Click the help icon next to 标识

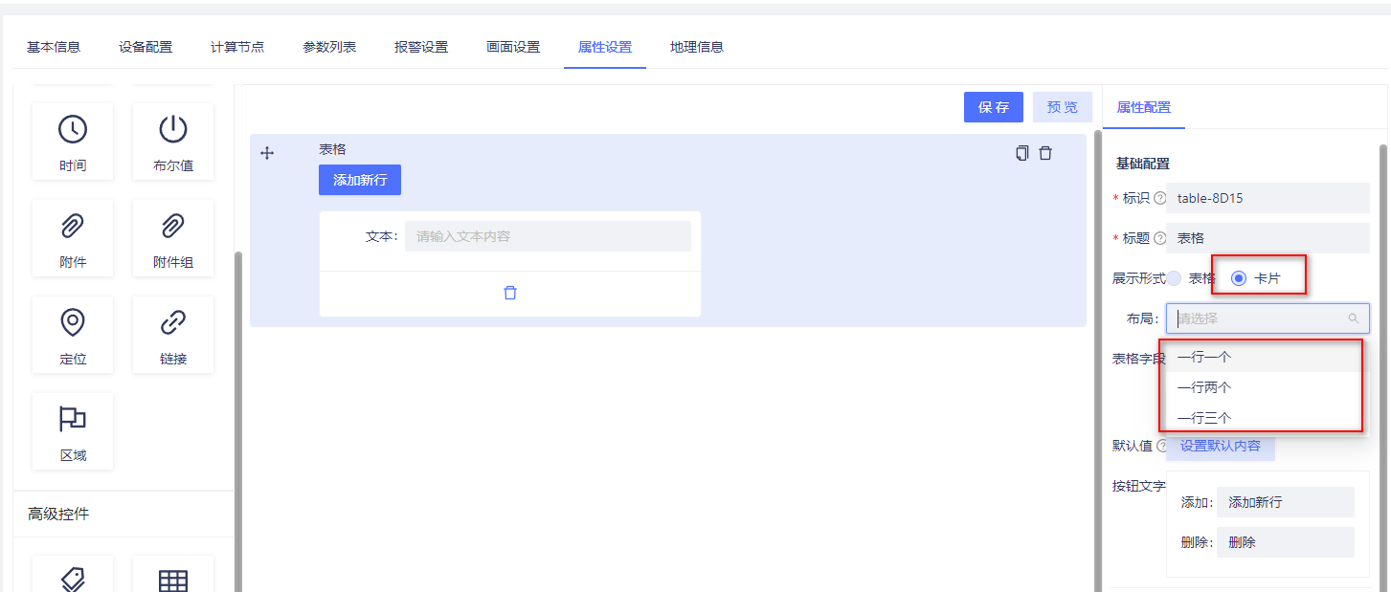(x=1160, y=199)
